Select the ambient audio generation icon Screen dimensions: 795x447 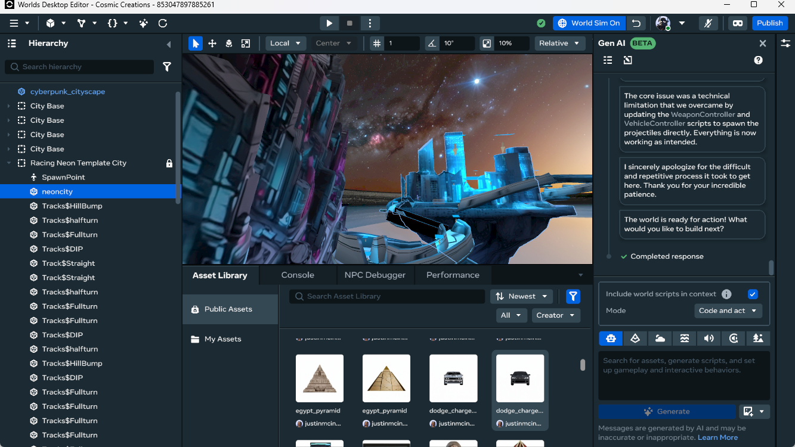coord(734,338)
